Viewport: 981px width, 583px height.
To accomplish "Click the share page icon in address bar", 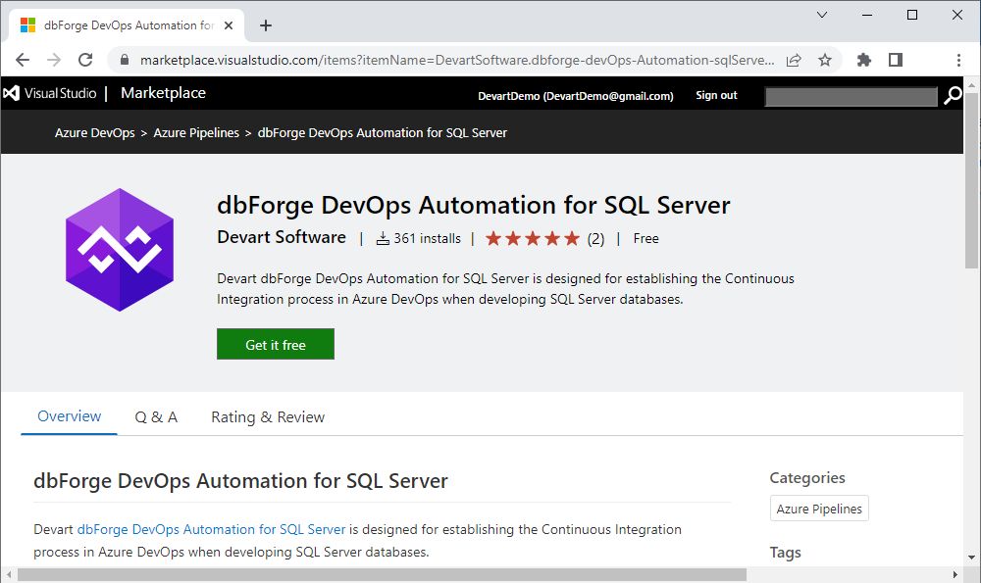I will 794,60.
